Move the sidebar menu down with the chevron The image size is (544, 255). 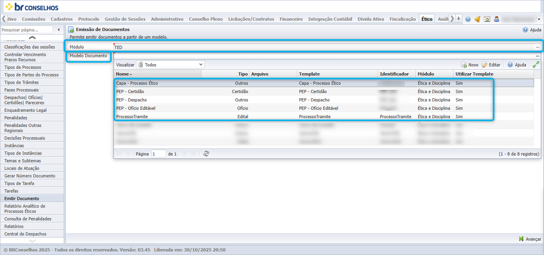click(x=32, y=241)
